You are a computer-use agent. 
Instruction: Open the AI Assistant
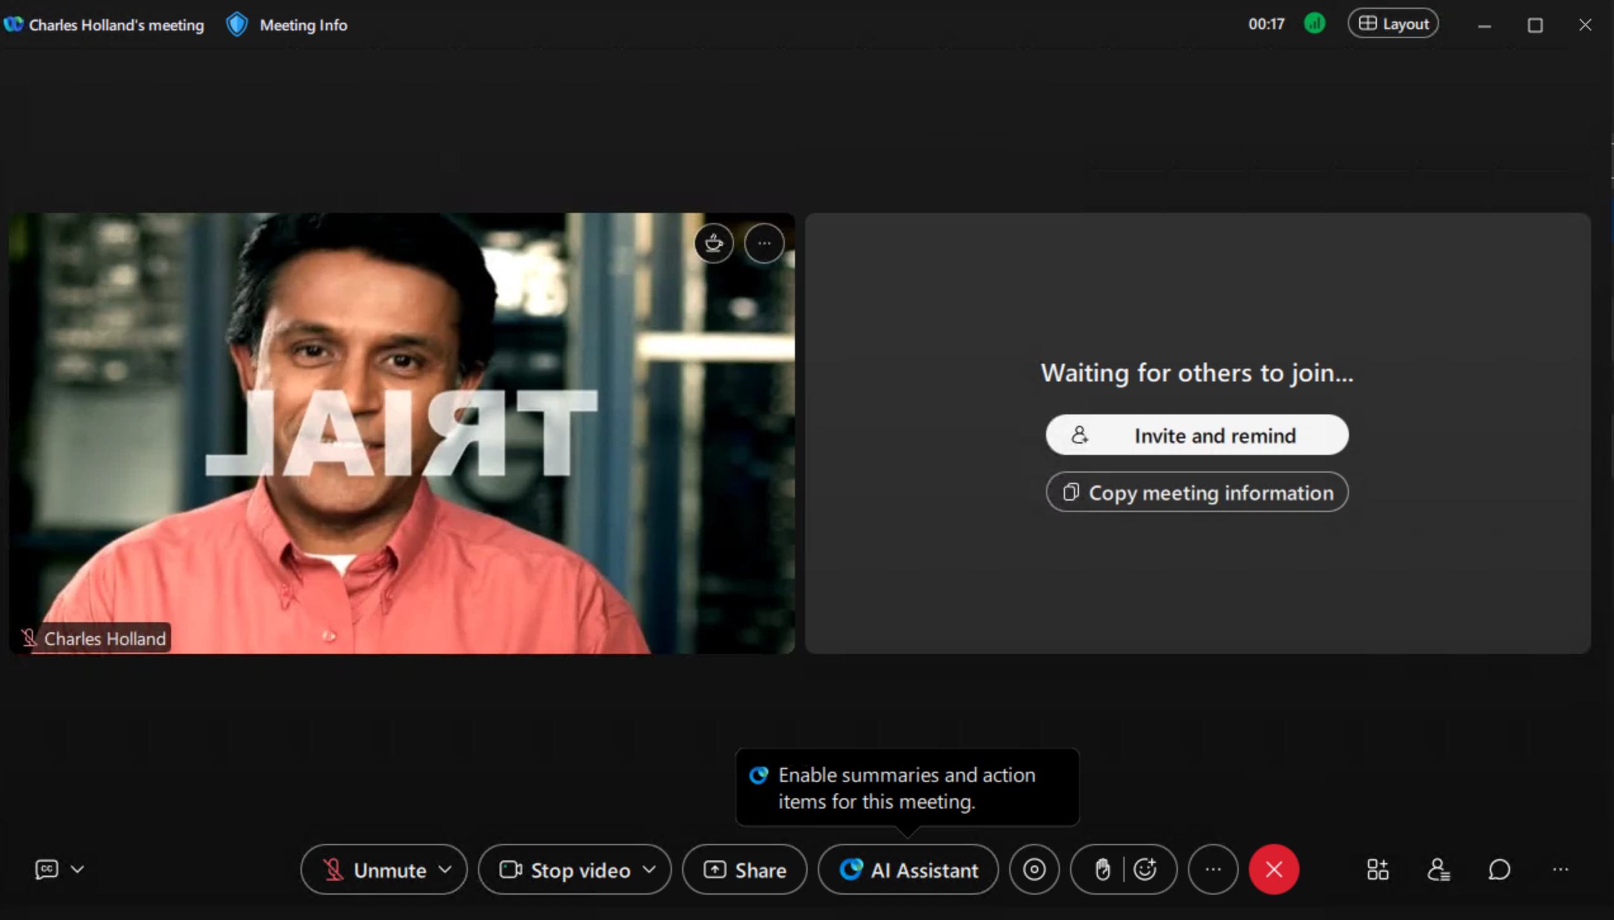coord(908,869)
